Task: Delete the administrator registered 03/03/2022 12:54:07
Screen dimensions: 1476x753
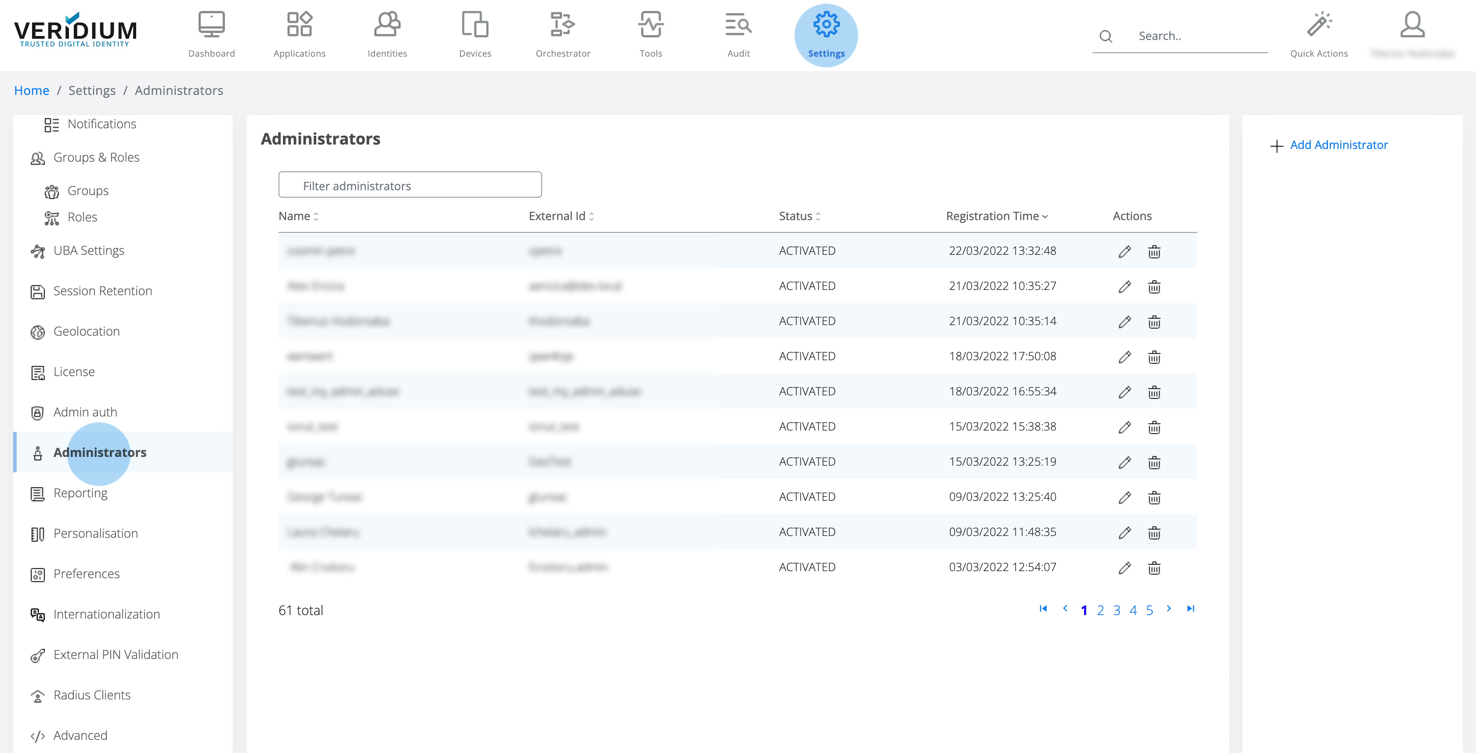Action: click(x=1154, y=568)
